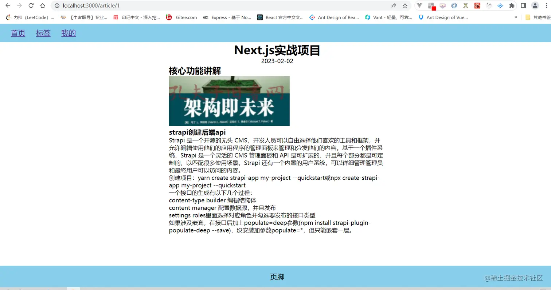Open the 其他书签 bookmarks folder
The height and width of the screenshot is (290, 551).
538,17
